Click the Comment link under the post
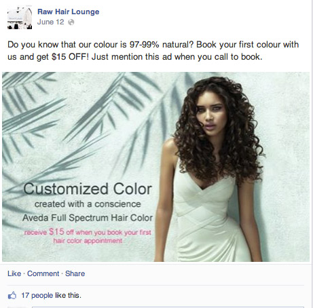 click(43, 273)
